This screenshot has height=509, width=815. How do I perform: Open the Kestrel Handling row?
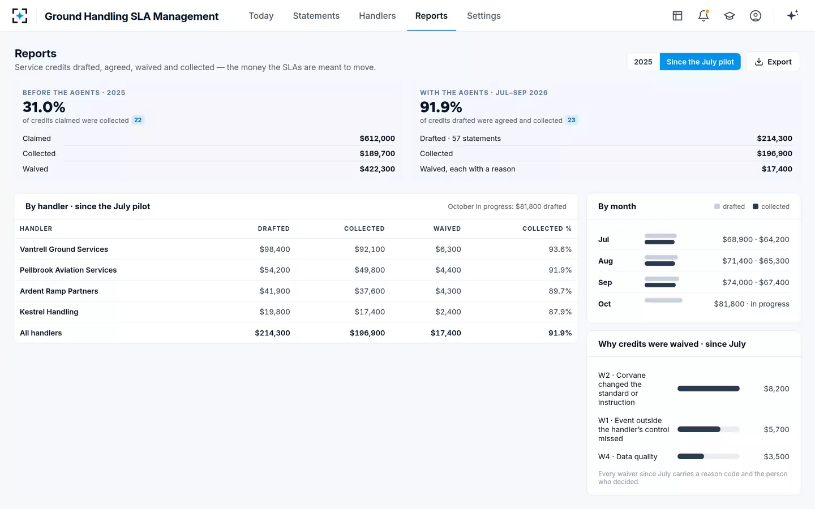point(295,312)
